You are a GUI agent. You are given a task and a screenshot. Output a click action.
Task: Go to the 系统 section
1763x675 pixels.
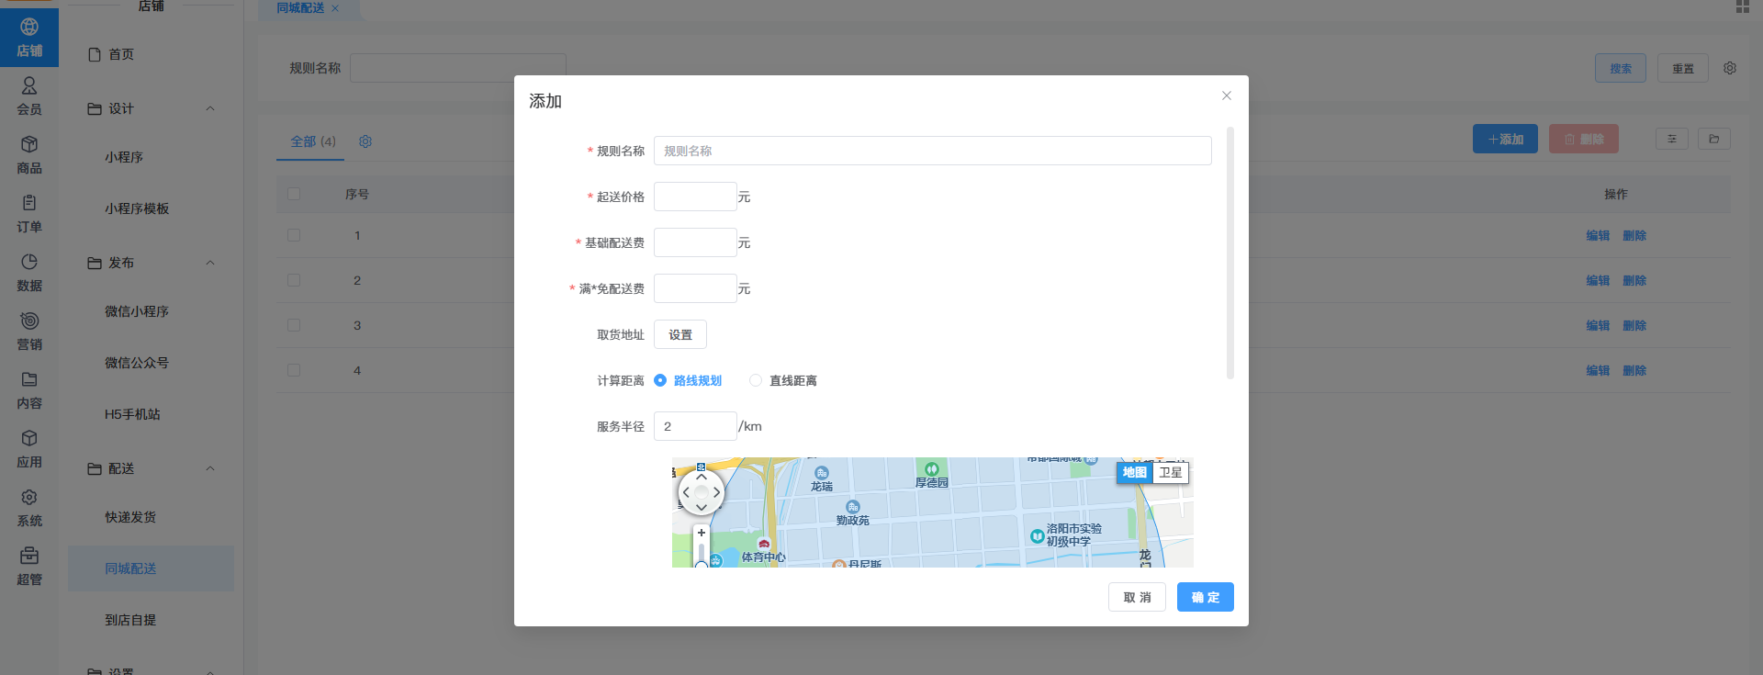29,508
